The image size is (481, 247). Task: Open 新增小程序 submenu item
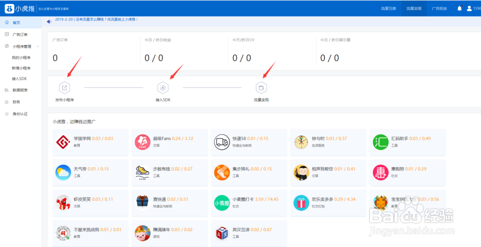pyautogui.click(x=21, y=68)
